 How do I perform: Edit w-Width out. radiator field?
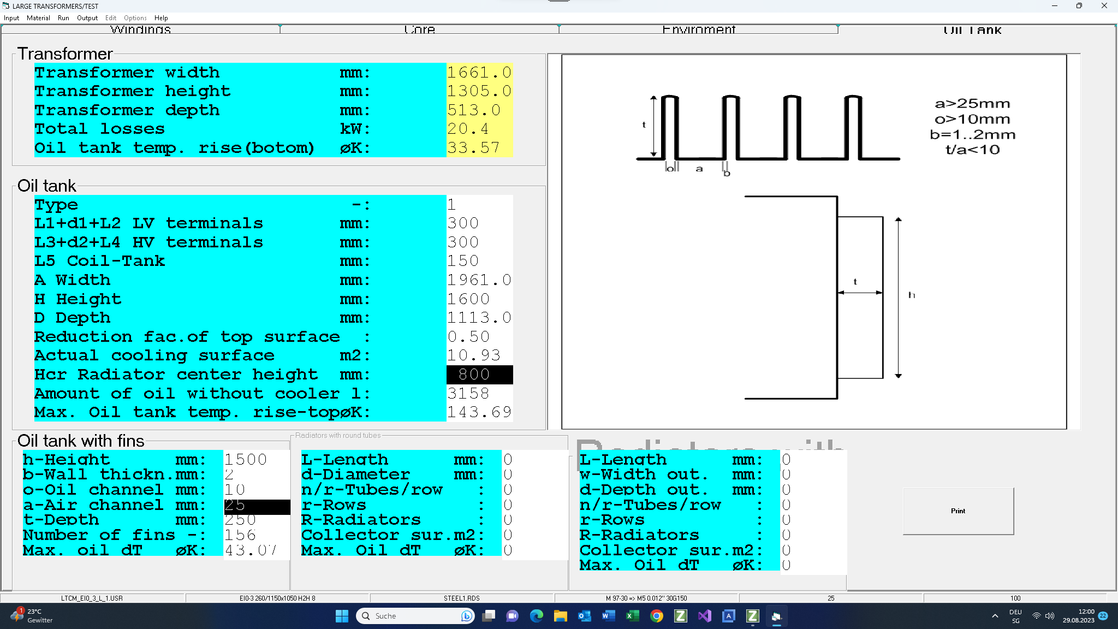[813, 475]
